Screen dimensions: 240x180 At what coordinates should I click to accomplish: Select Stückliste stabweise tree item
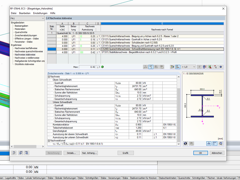pyautogui.click(x=25, y=64)
